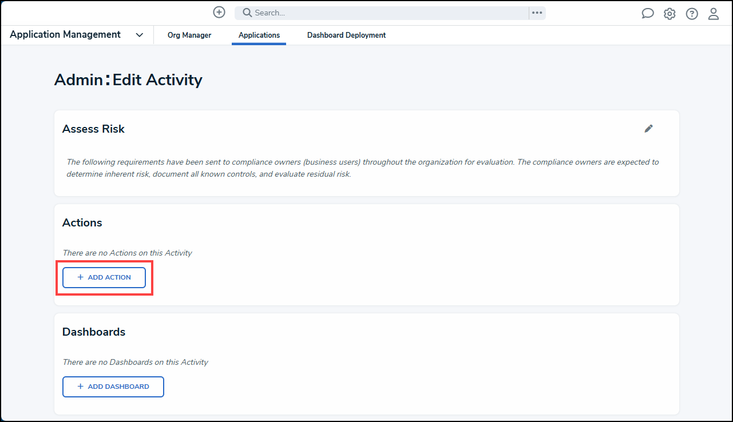Image resolution: width=733 pixels, height=422 pixels.
Task: Open the help question mark icon
Action: tap(692, 14)
